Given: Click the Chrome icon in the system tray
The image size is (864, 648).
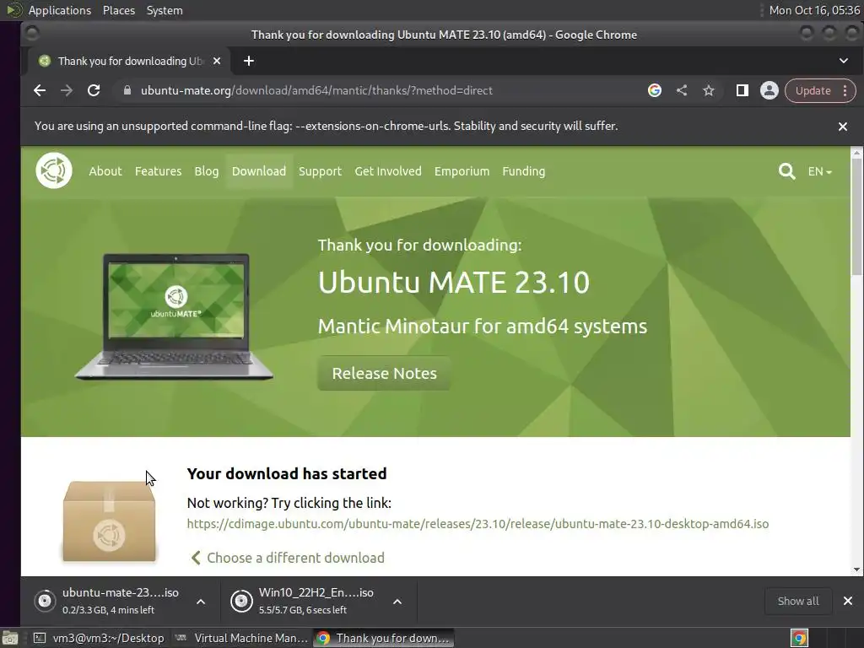Looking at the screenshot, I should tap(800, 638).
